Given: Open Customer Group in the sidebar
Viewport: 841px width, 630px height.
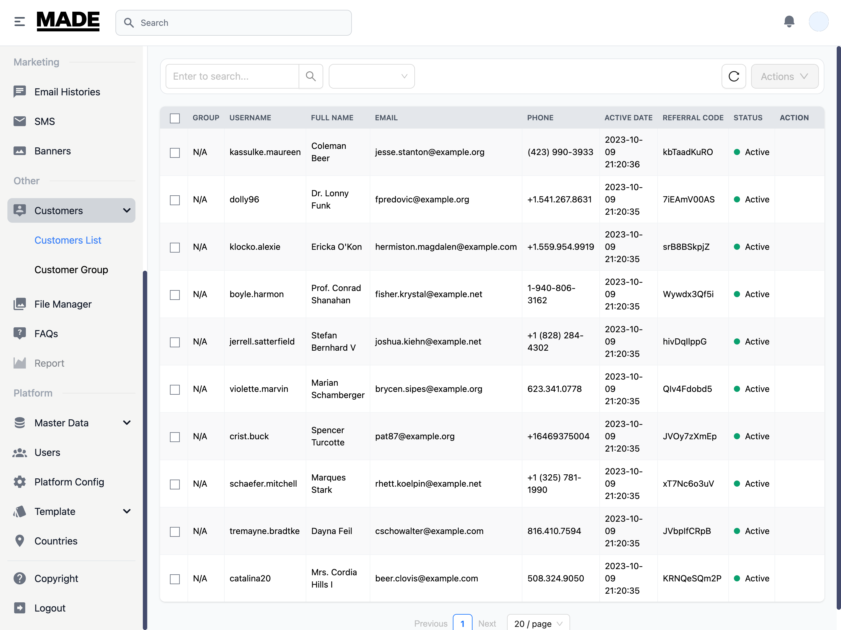Looking at the screenshot, I should (x=71, y=270).
